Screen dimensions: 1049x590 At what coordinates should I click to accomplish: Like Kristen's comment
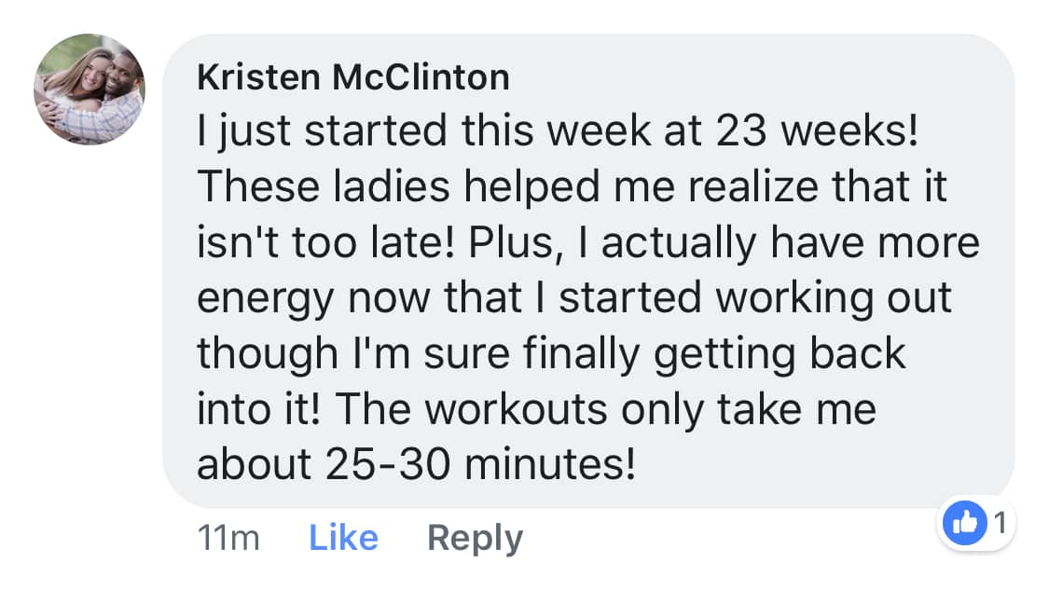(343, 537)
